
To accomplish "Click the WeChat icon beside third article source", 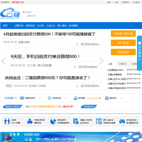I will (x=77, y=86).
